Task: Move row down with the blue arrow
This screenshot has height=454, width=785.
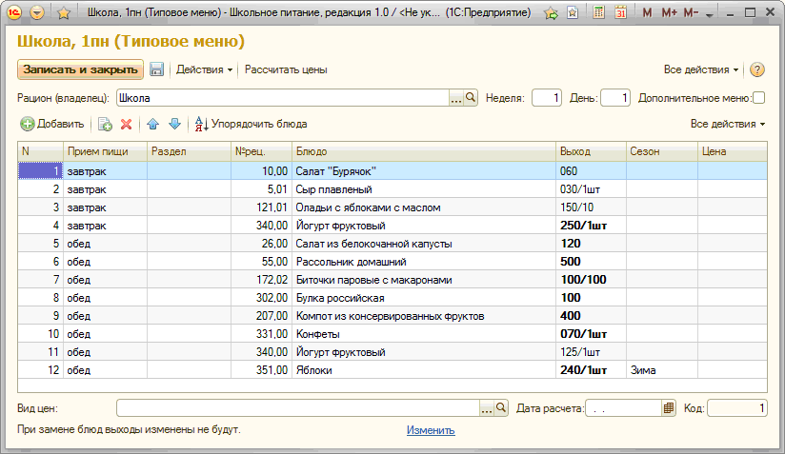Action: click(174, 124)
